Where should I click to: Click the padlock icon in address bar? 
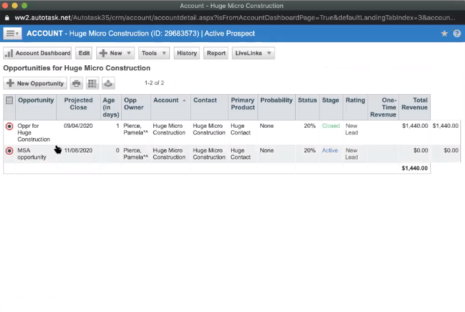7,18
